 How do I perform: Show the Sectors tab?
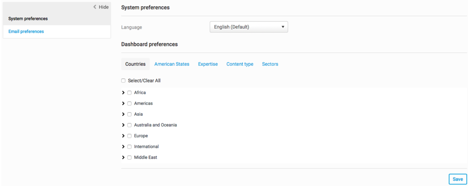270,64
